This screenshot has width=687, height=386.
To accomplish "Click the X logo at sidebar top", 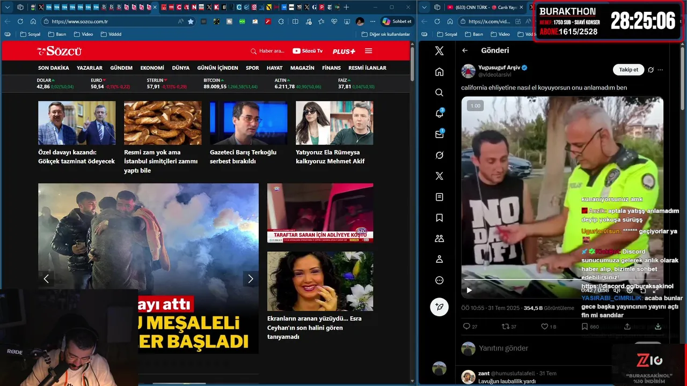I will (439, 51).
